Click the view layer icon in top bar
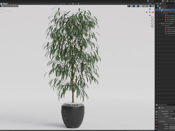Screen dimensions: 175x131 tap(167, 1)
